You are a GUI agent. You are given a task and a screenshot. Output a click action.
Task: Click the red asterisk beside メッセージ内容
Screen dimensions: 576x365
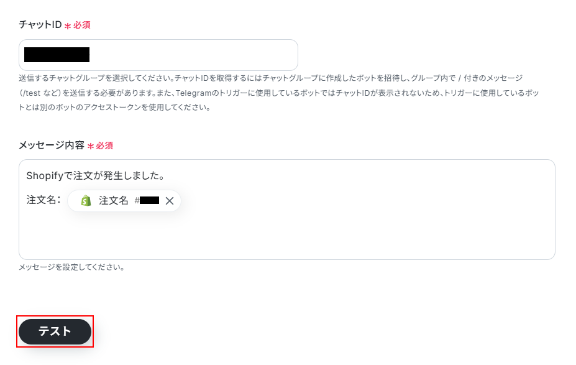(90, 146)
